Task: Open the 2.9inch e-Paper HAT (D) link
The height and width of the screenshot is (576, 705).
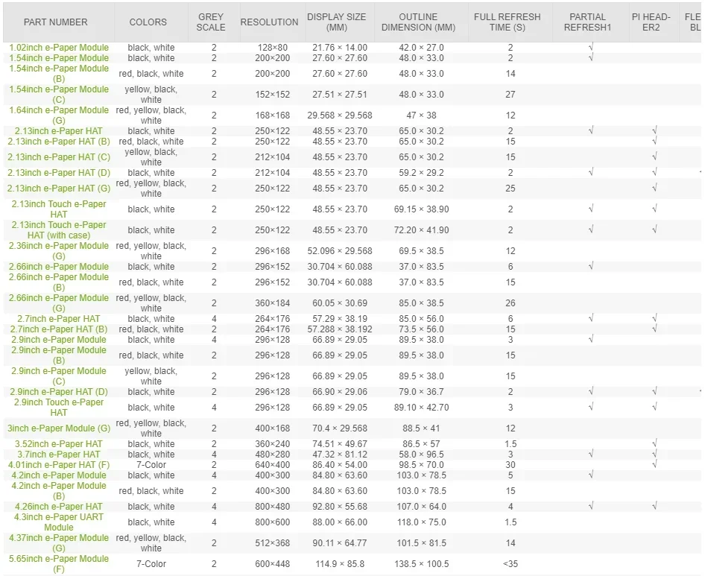Action: click(x=59, y=392)
